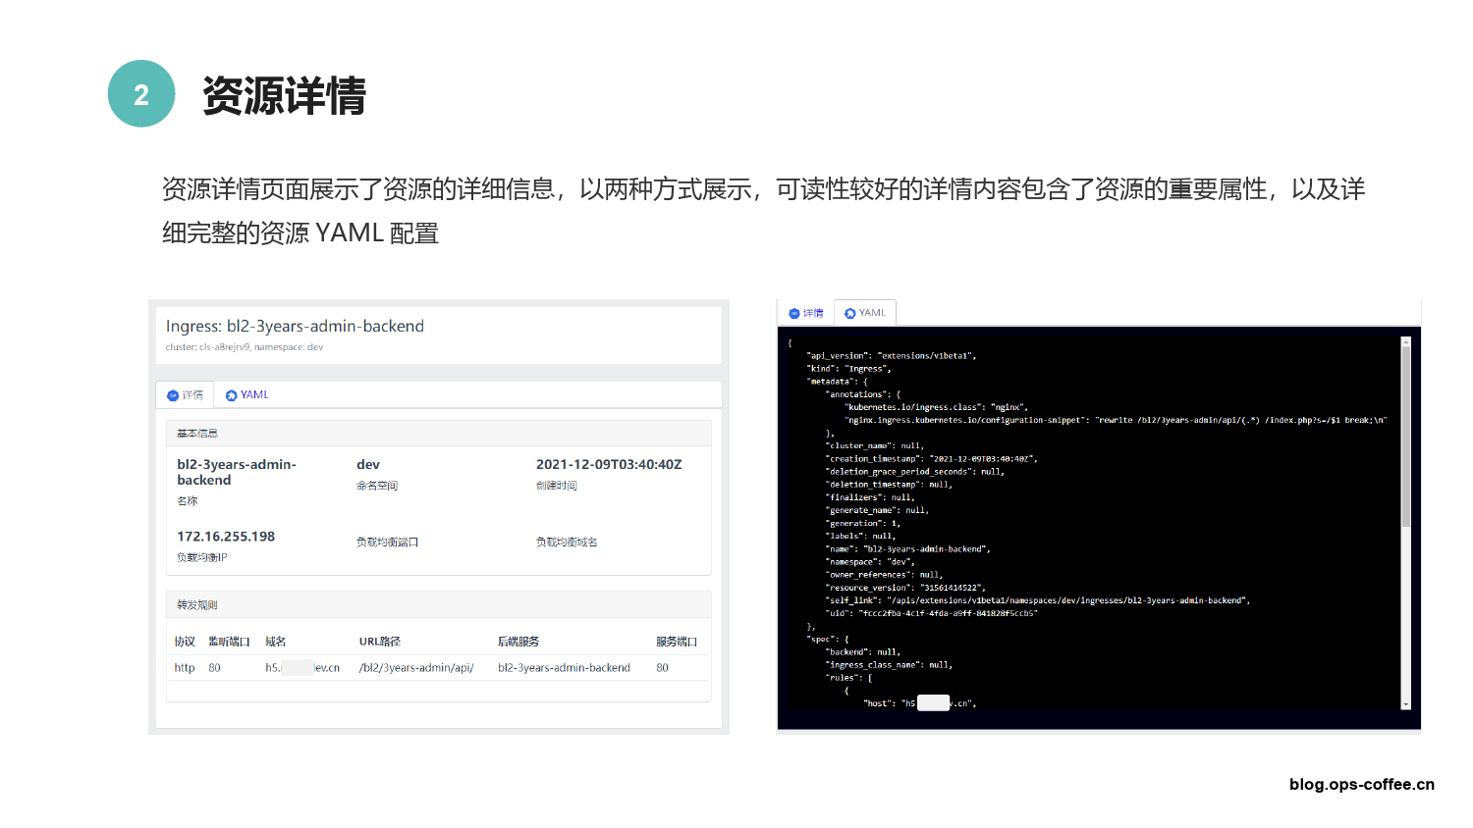Click the 服务端口 column header
The width and height of the screenshot is (1473, 828).
(x=677, y=642)
